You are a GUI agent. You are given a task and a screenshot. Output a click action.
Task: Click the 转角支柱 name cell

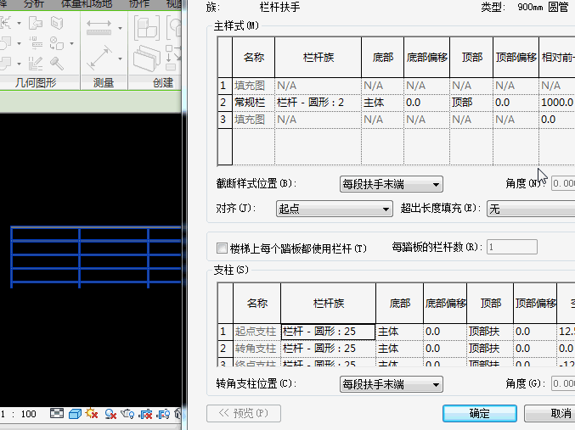pyautogui.click(x=256, y=349)
